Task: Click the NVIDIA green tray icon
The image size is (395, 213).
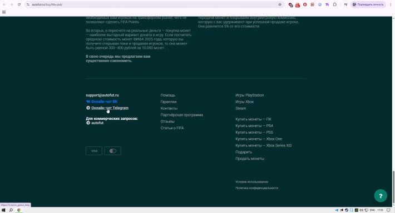Action: 357,210
